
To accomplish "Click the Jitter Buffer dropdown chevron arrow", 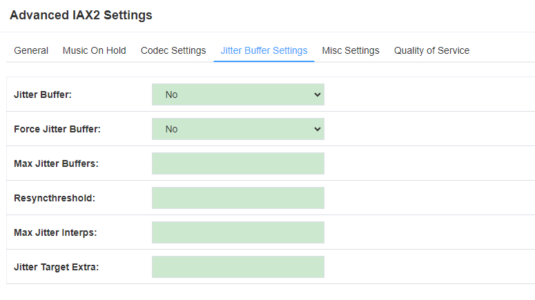I will (318, 94).
